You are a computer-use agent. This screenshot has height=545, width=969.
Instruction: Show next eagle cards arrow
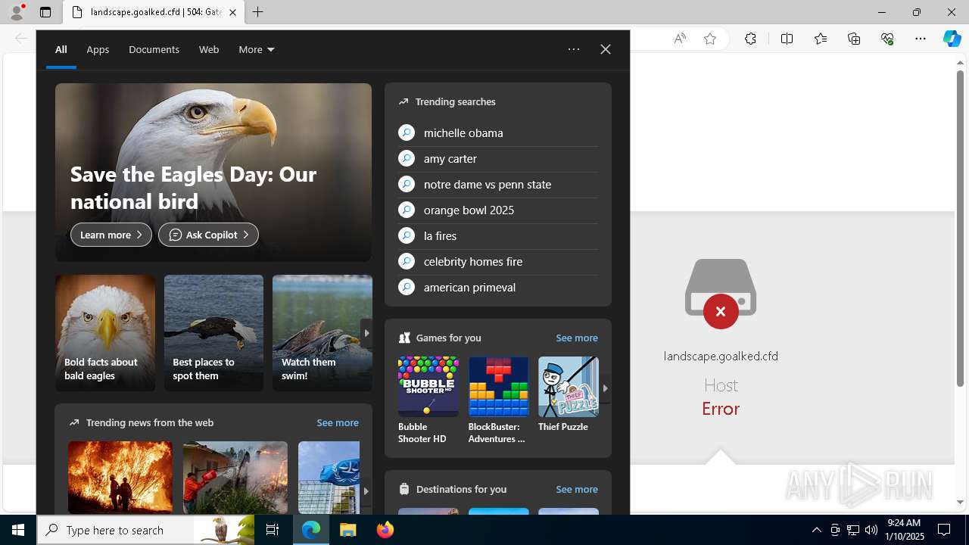[x=366, y=332]
